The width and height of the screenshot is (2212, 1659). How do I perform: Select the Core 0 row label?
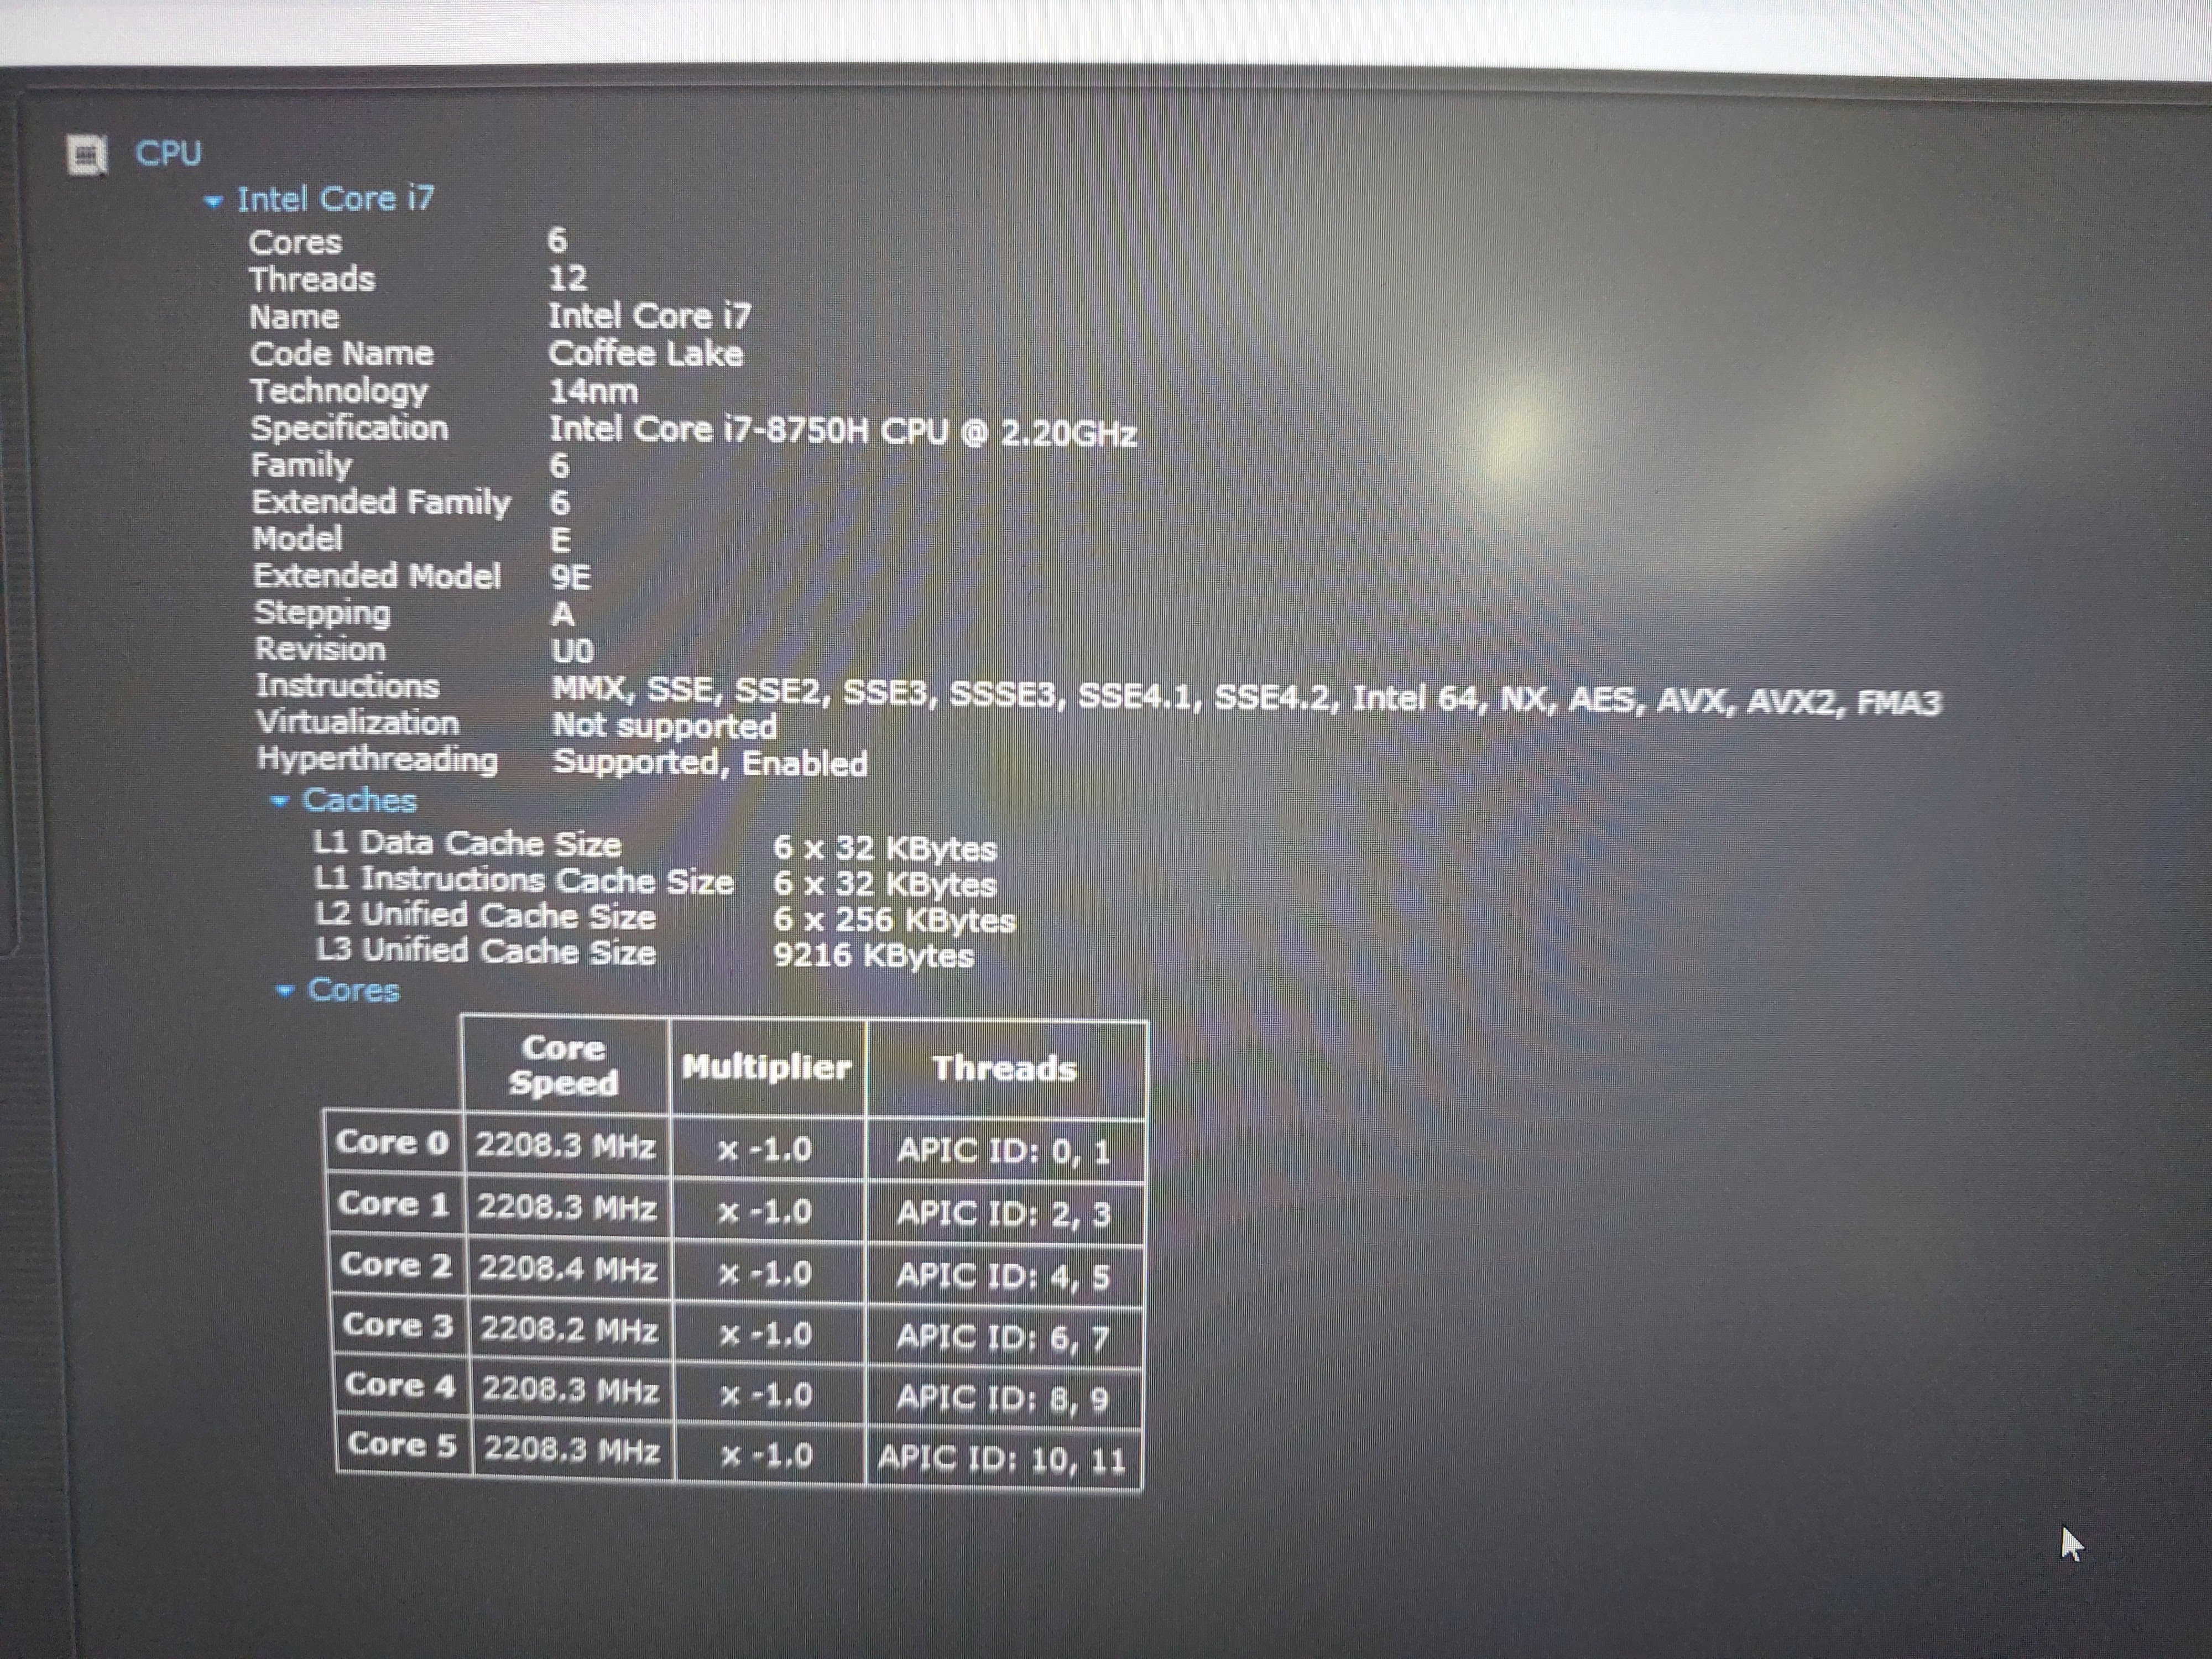pos(393,1143)
